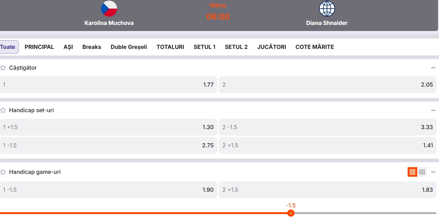Choose set handicap 2 +1.5 at 1.41
The image size is (439, 217).
pos(328,145)
